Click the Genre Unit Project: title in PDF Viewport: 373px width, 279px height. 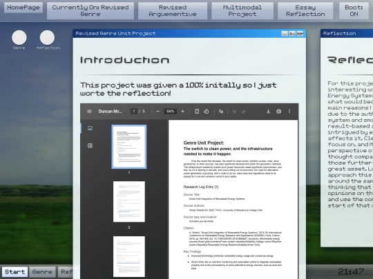[x=204, y=143]
